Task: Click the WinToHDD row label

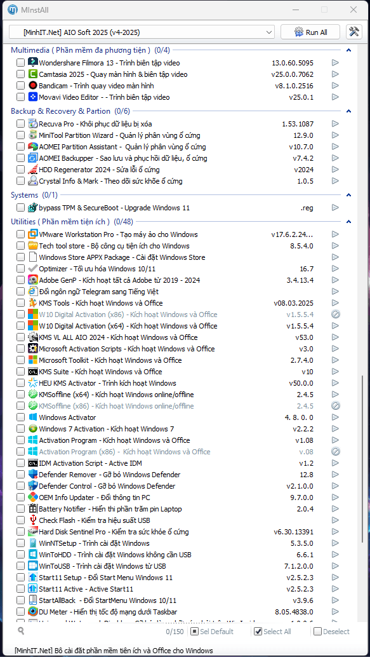Action: pos(115,555)
